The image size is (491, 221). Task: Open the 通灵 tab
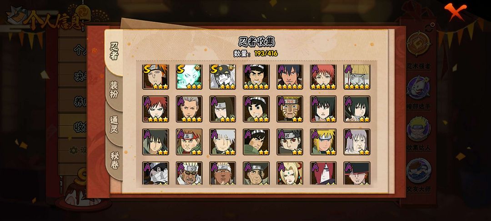coord(114,125)
